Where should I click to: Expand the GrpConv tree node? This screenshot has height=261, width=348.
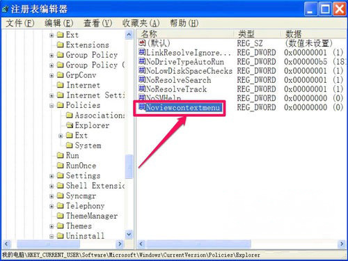coord(52,75)
